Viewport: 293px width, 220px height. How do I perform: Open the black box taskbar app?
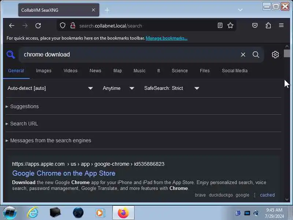(x=55, y=213)
